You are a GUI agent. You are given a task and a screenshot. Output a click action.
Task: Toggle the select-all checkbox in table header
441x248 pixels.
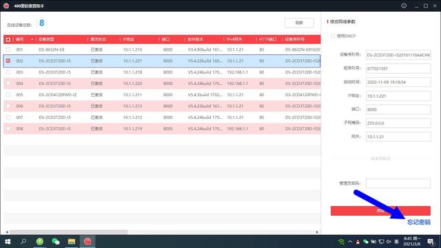click(8, 40)
